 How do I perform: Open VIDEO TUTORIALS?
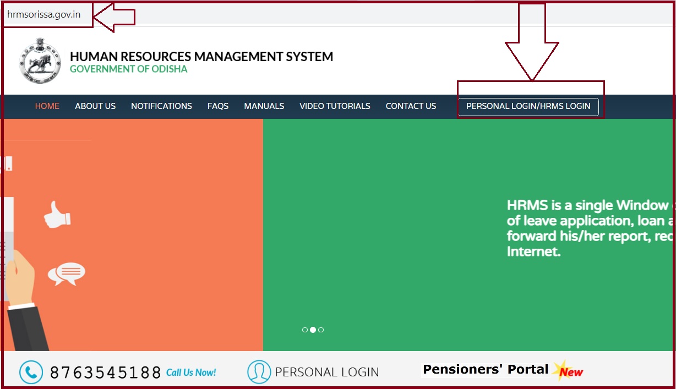[335, 106]
